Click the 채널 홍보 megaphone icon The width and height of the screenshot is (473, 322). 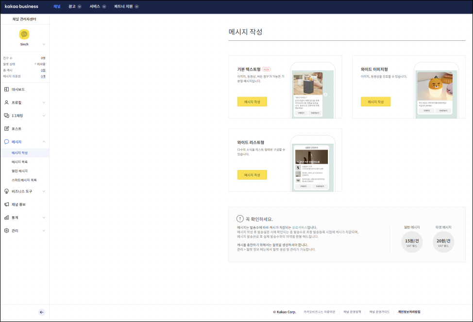click(6, 204)
